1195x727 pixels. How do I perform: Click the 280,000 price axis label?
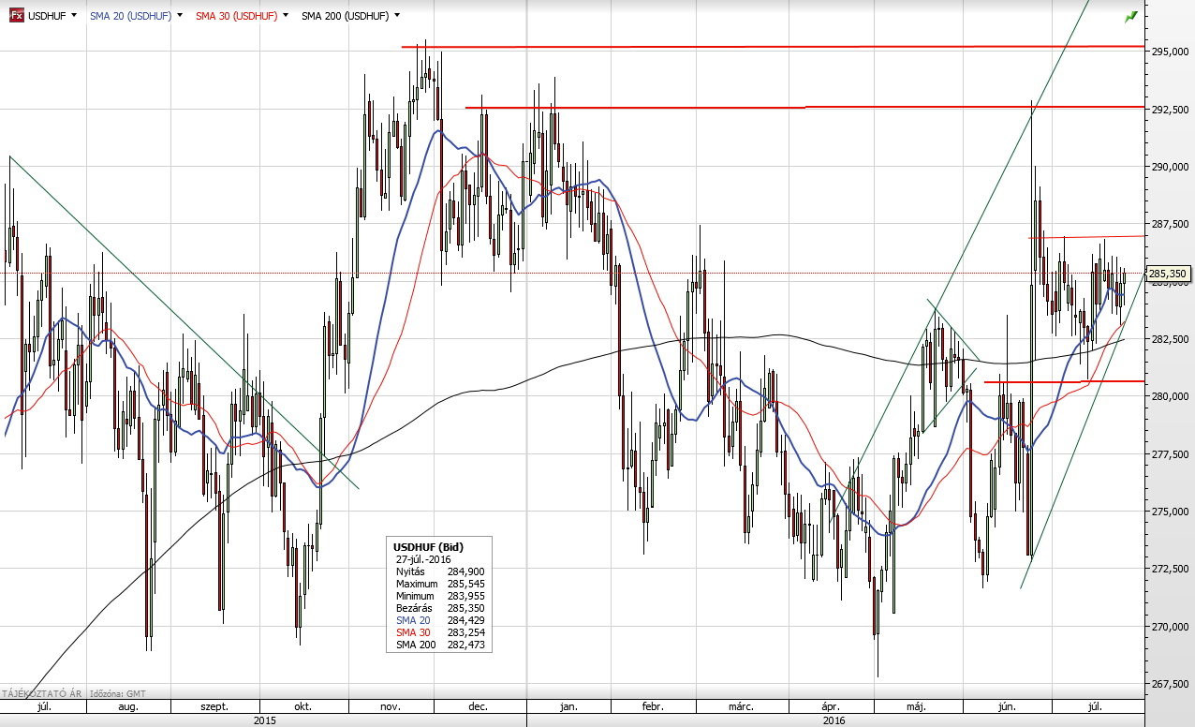(x=1168, y=396)
